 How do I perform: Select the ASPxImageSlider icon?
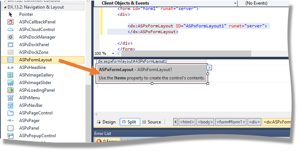point(10,82)
